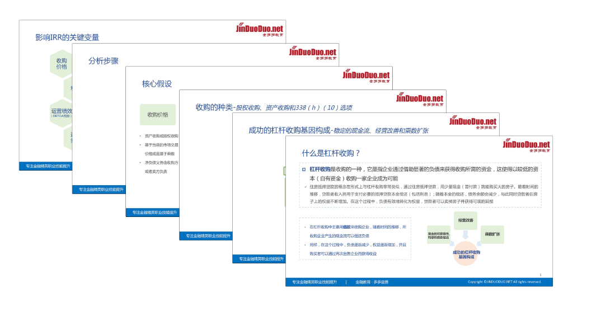592x321 pixels.
Task: Click the 住房抵押贷款 explanation paragraph
Action: click(424, 194)
